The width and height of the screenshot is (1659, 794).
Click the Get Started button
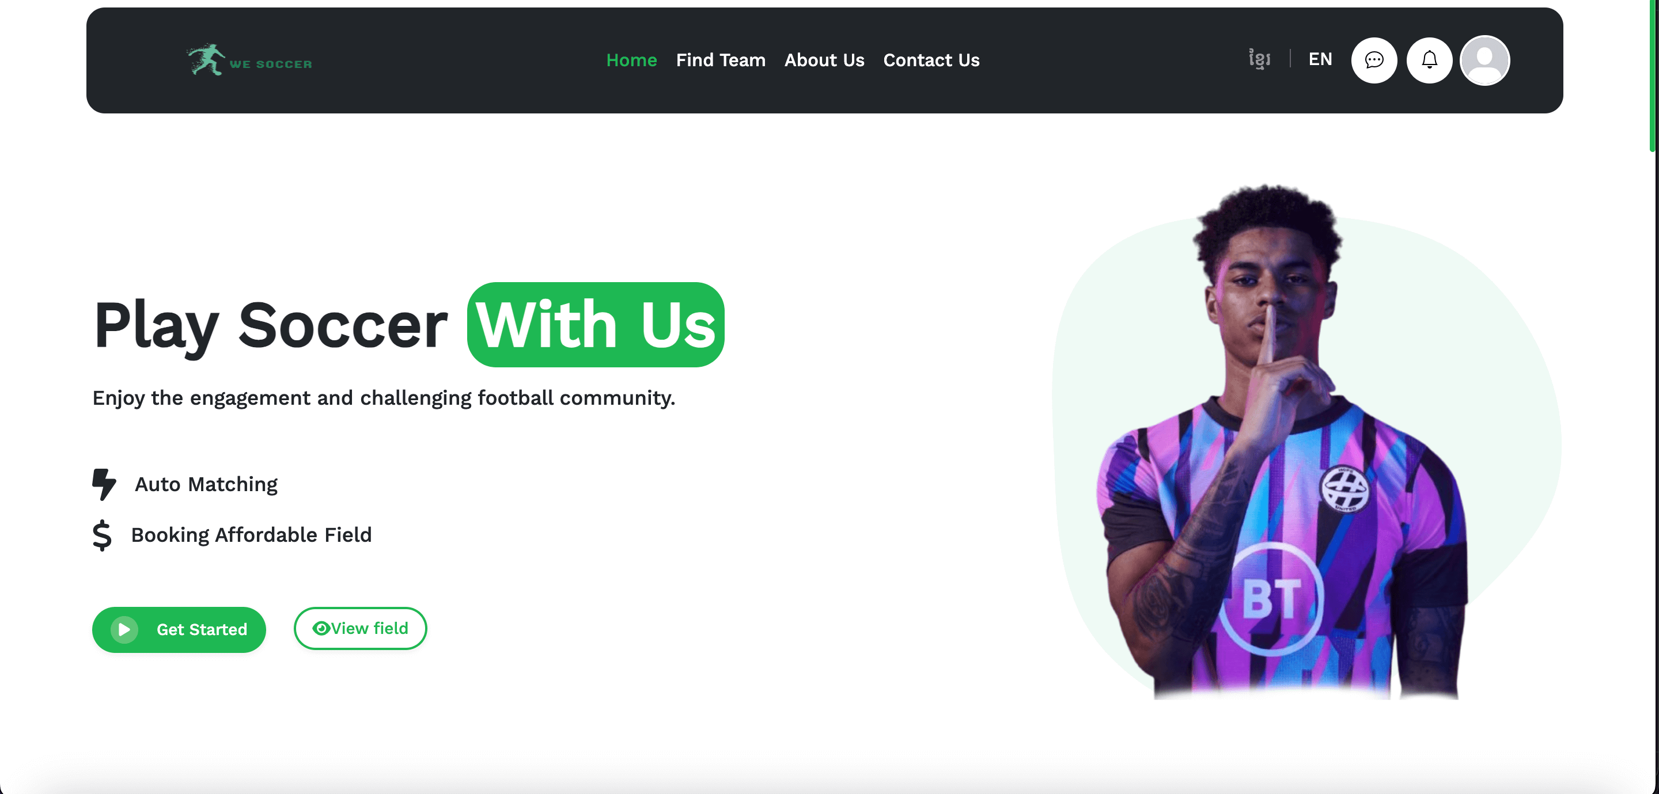coord(179,629)
